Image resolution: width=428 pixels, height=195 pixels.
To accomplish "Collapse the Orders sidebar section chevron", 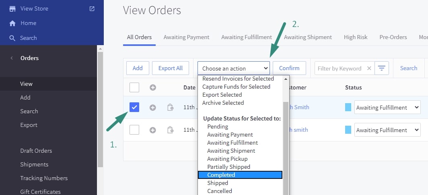I will 11,58.
